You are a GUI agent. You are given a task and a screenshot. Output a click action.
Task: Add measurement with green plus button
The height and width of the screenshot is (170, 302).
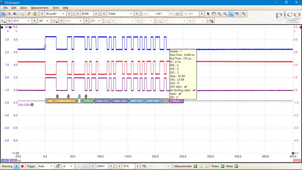[x=195, y=166]
